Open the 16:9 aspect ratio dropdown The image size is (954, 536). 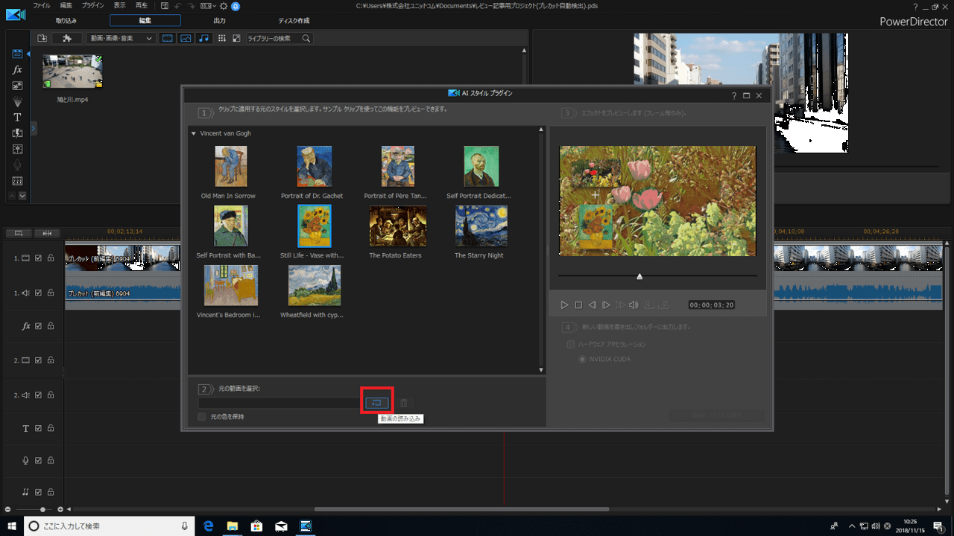[207, 6]
